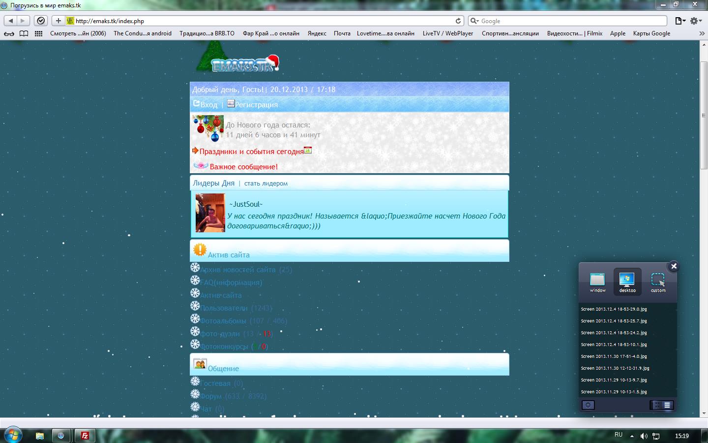This screenshot has width=708, height=443.
Task: Open Праздники и события сегодня link
Action: pyautogui.click(x=252, y=152)
